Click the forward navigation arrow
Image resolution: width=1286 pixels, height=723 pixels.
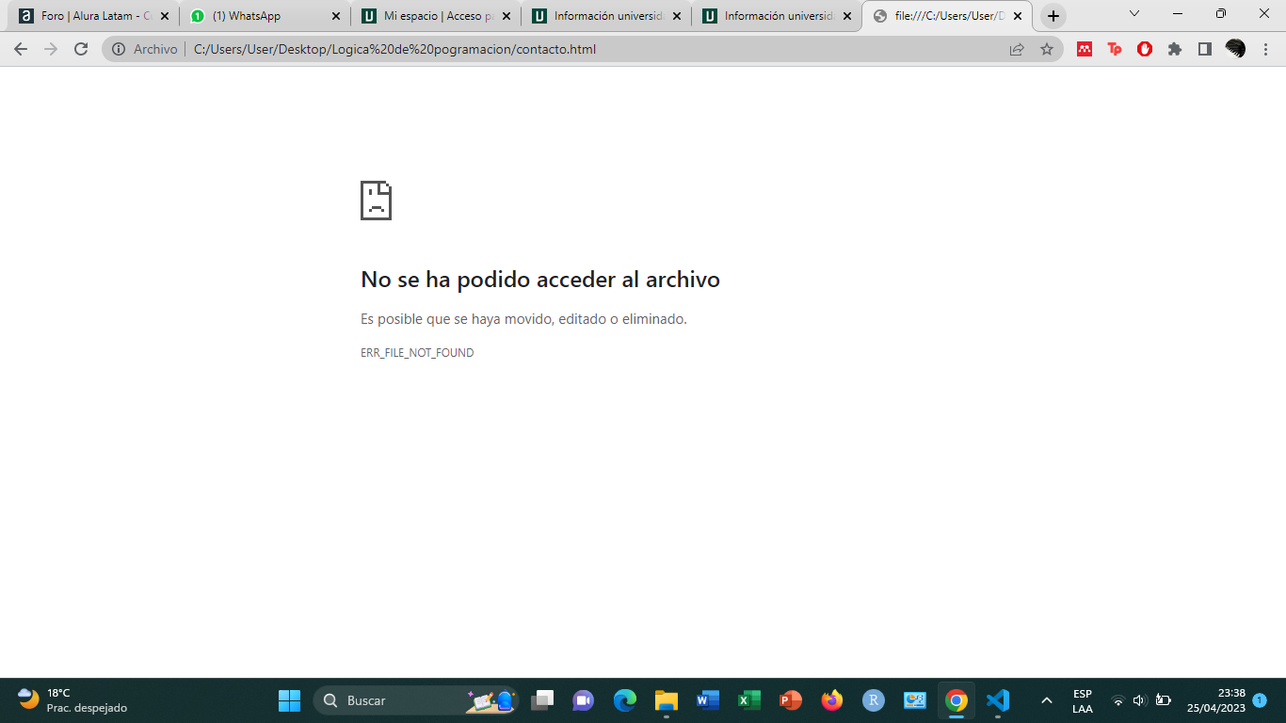coord(51,49)
